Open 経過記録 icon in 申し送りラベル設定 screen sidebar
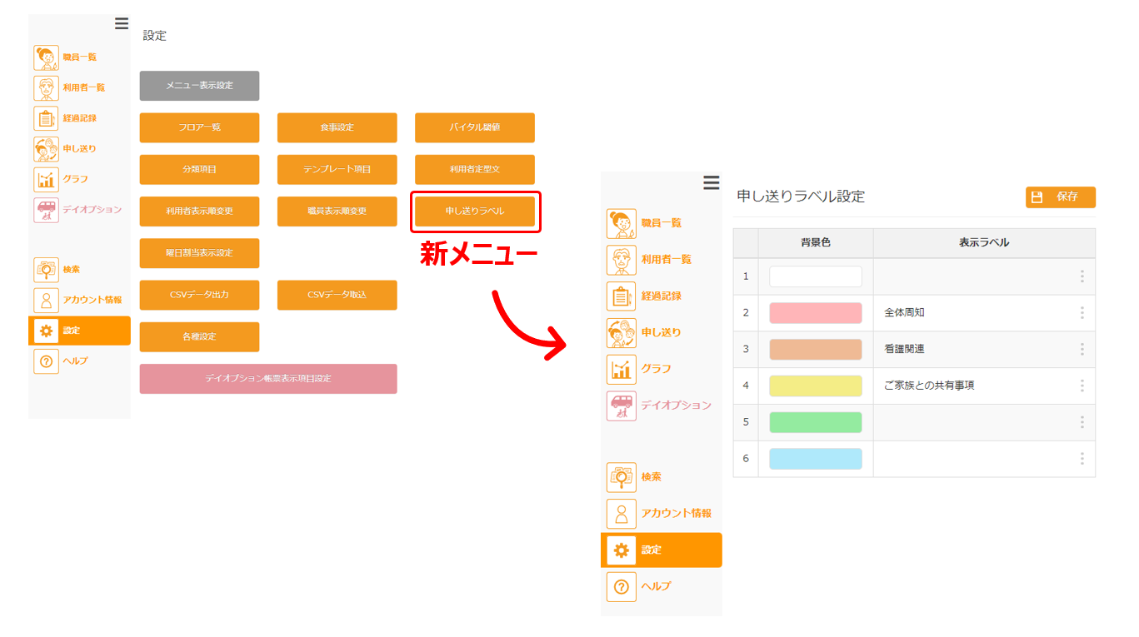The height and width of the screenshot is (637, 1139). pos(621,296)
